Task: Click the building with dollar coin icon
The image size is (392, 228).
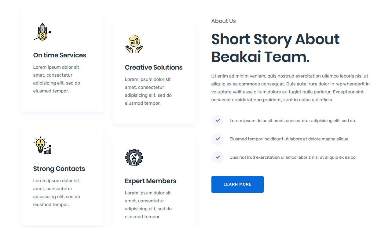Action: coord(42,32)
